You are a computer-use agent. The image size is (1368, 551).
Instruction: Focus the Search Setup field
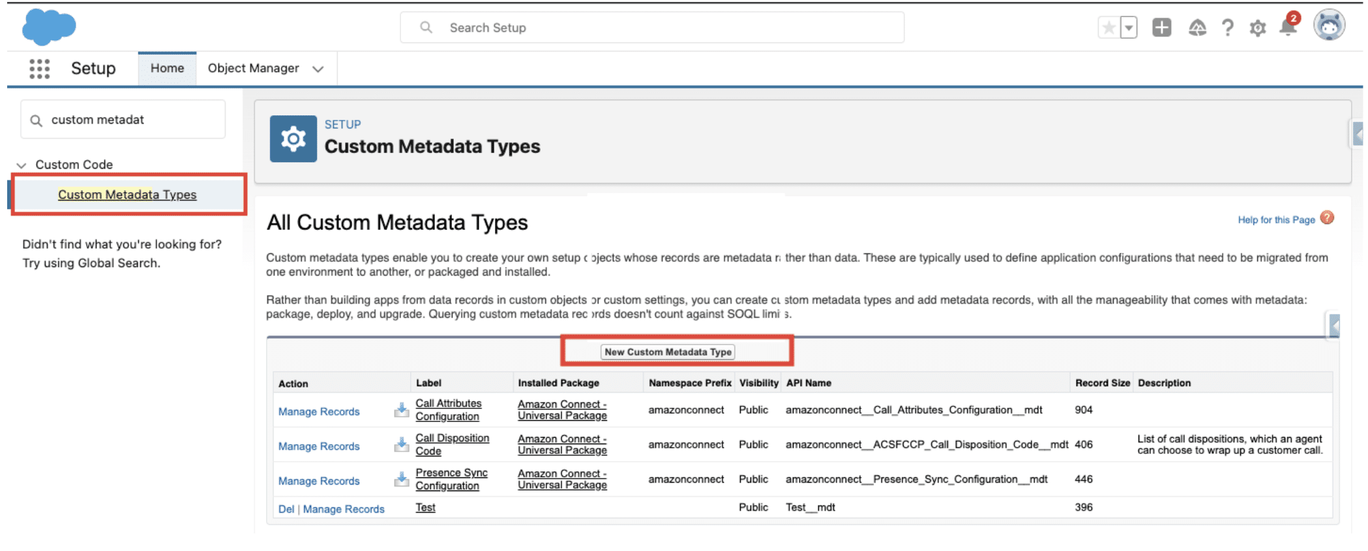[652, 28]
